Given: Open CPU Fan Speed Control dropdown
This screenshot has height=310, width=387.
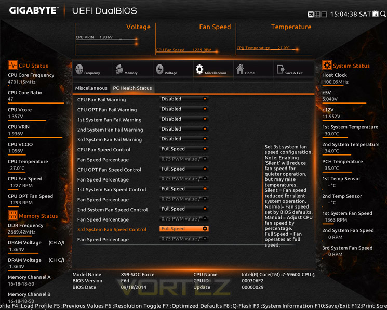Looking at the screenshot, I should (184, 149).
